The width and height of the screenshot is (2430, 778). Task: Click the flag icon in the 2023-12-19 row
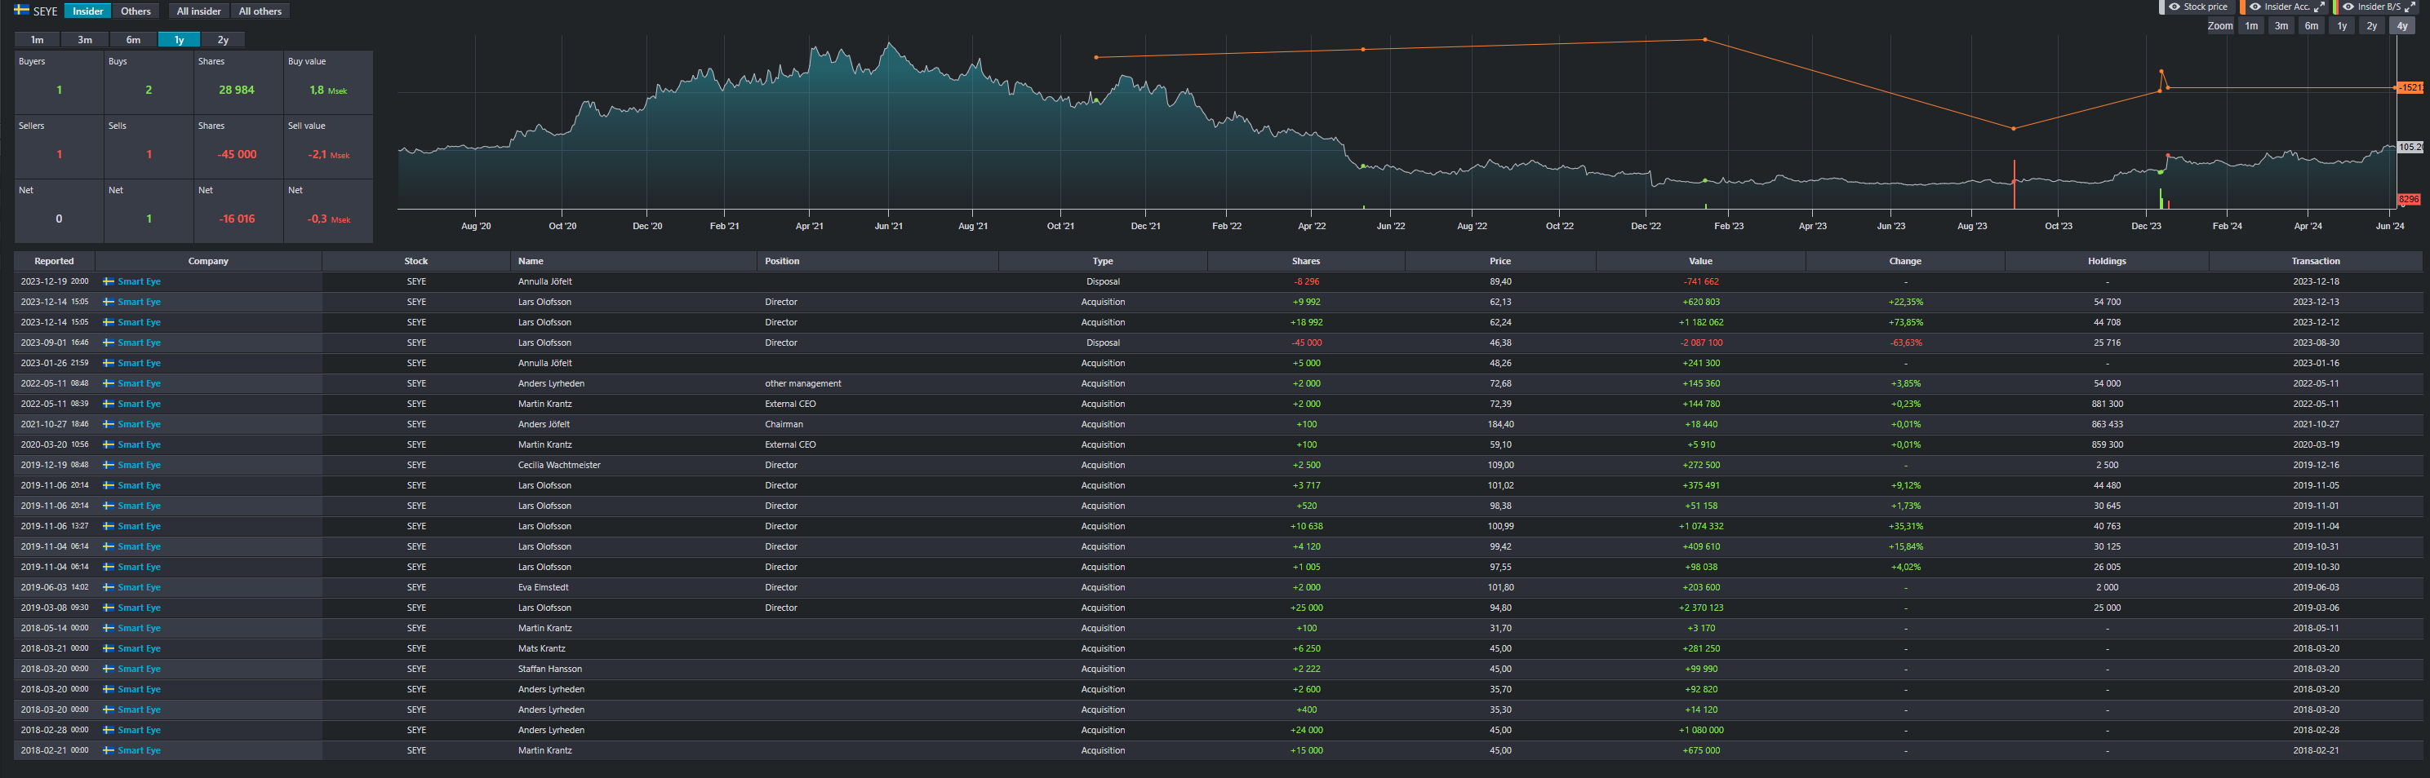click(x=109, y=281)
